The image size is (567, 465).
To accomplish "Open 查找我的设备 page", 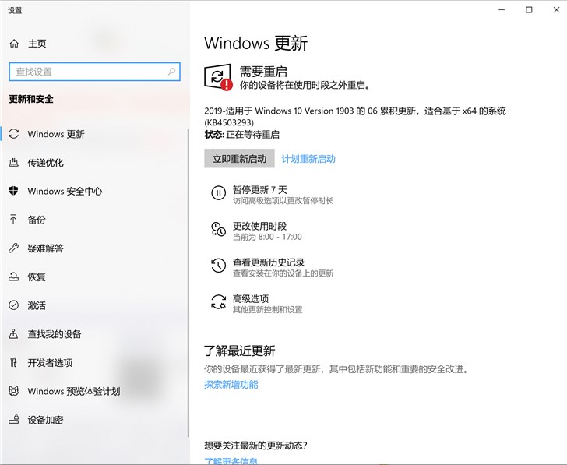I will [94, 333].
